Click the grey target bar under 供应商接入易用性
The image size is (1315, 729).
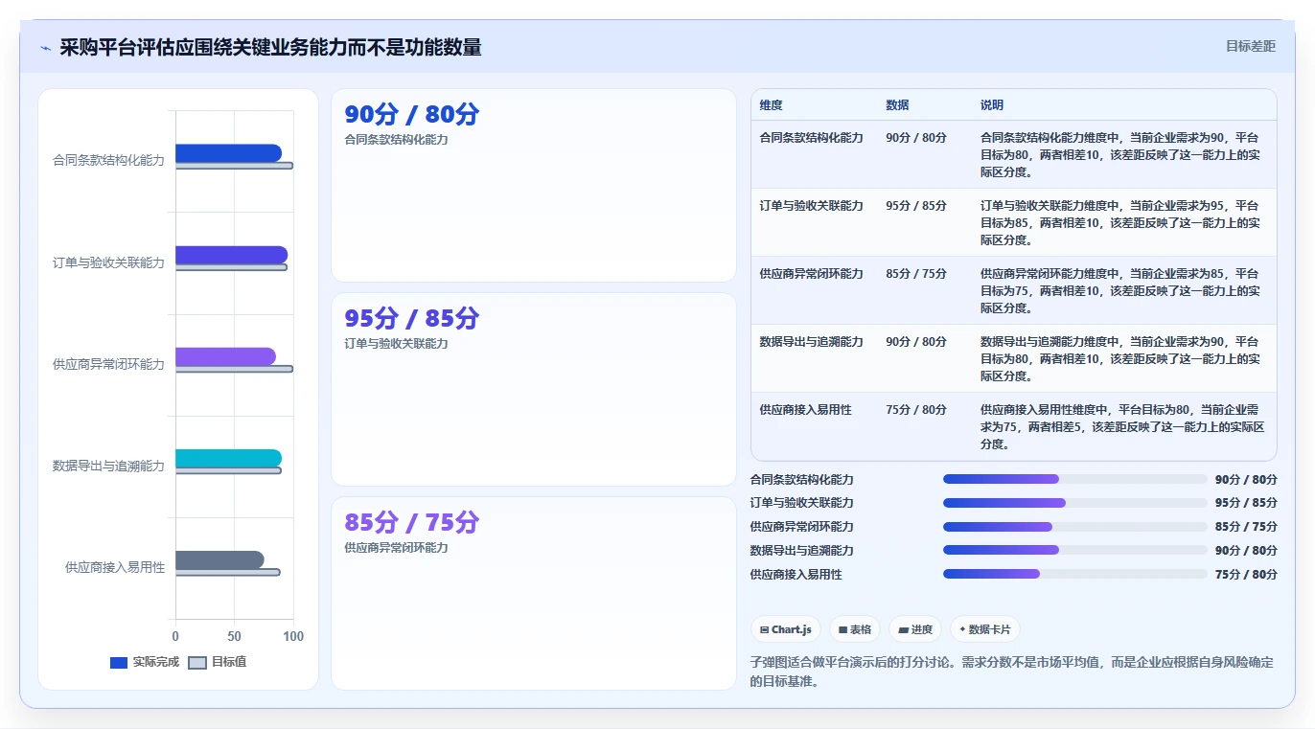228,572
